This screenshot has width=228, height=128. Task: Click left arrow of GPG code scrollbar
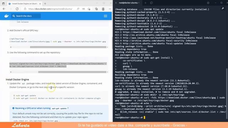(11, 47)
